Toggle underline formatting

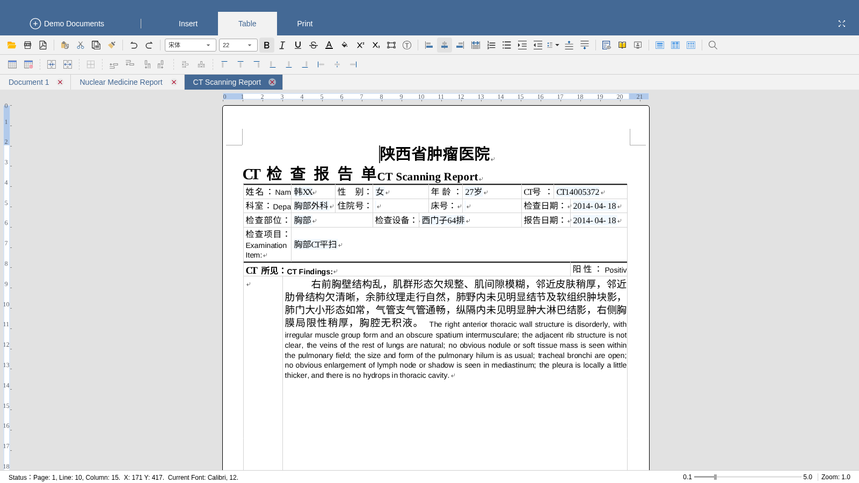(298, 45)
